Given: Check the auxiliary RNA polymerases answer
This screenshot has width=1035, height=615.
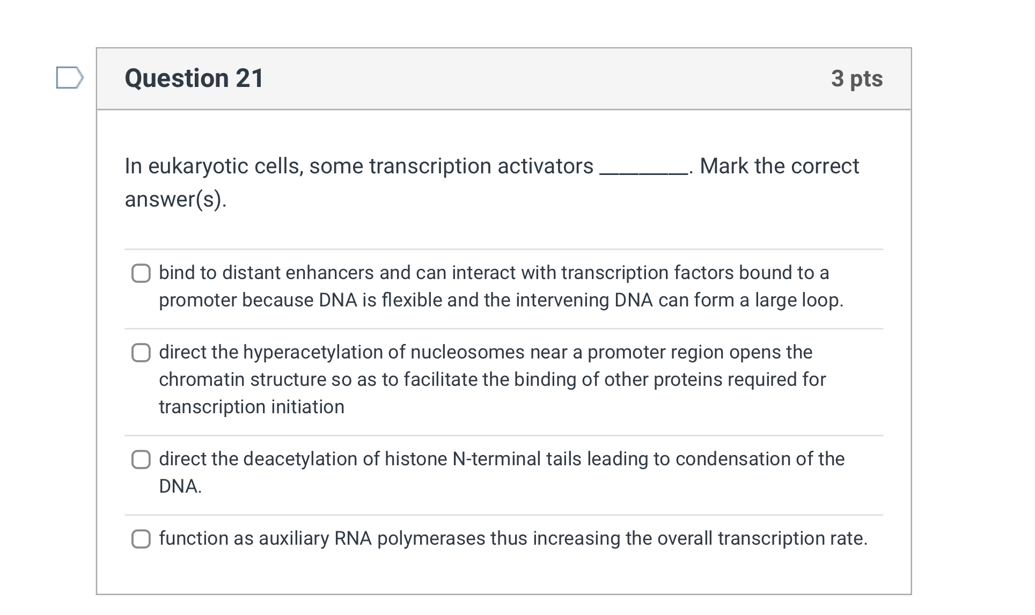Looking at the screenshot, I should point(141,539).
